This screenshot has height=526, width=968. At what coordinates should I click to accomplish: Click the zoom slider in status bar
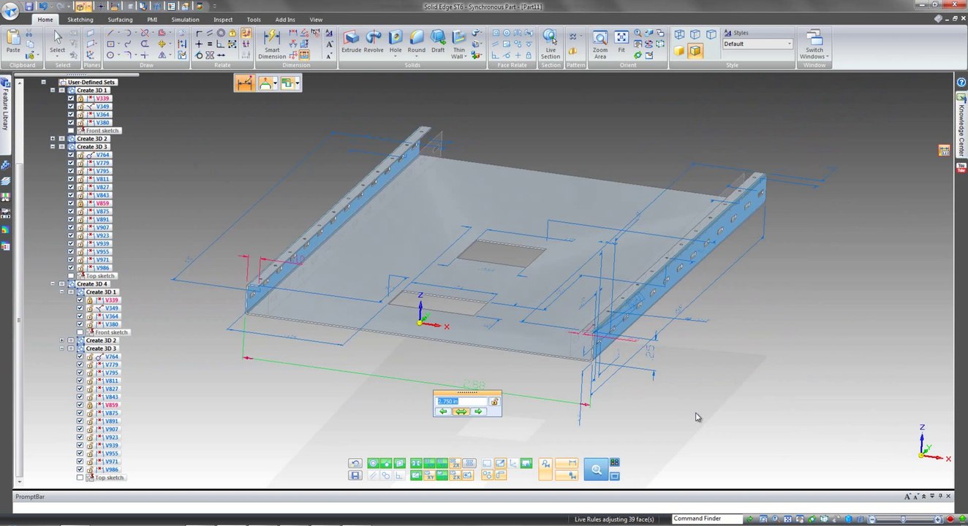click(x=902, y=519)
